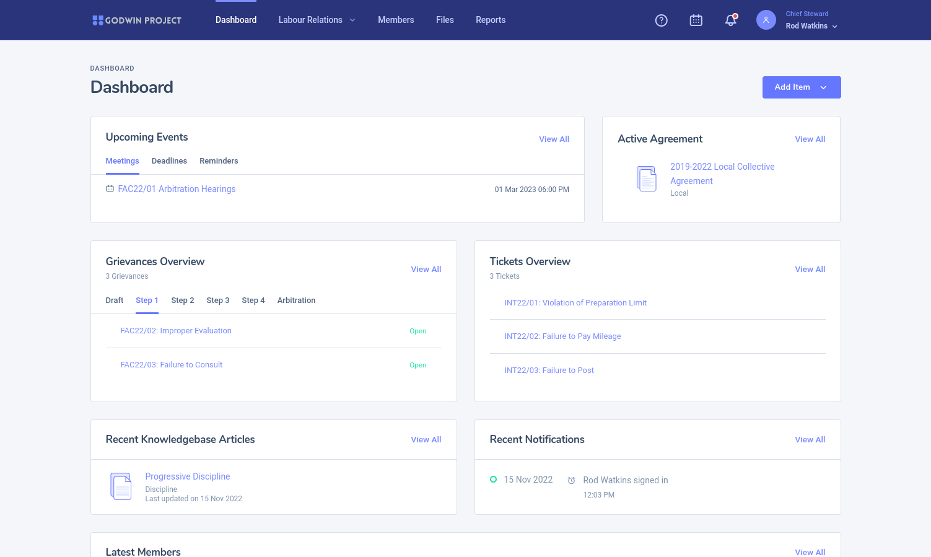
Task: Click the calendar icon beside Arbitration Hearings
Action: pyautogui.click(x=110, y=189)
